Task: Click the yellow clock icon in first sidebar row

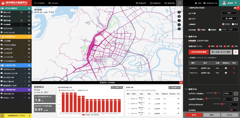Action: (x=21, y=12)
